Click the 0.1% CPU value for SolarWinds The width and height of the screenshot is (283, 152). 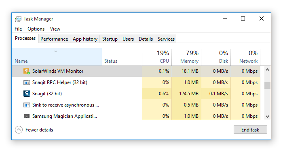tap(164, 71)
